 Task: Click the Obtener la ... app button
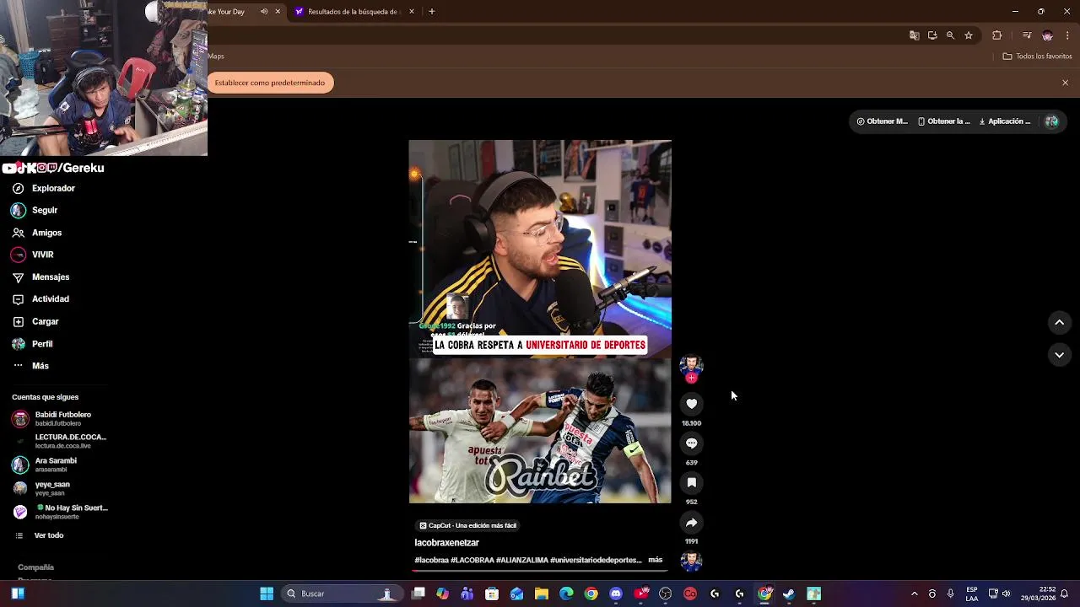[944, 121]
